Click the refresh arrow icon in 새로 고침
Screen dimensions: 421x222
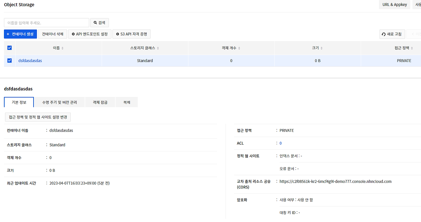tap(384, 34)
